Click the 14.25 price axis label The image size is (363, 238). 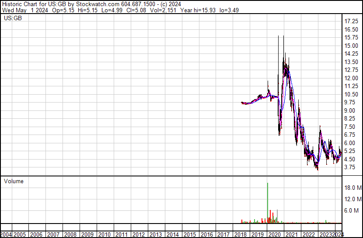coord(351,54)
